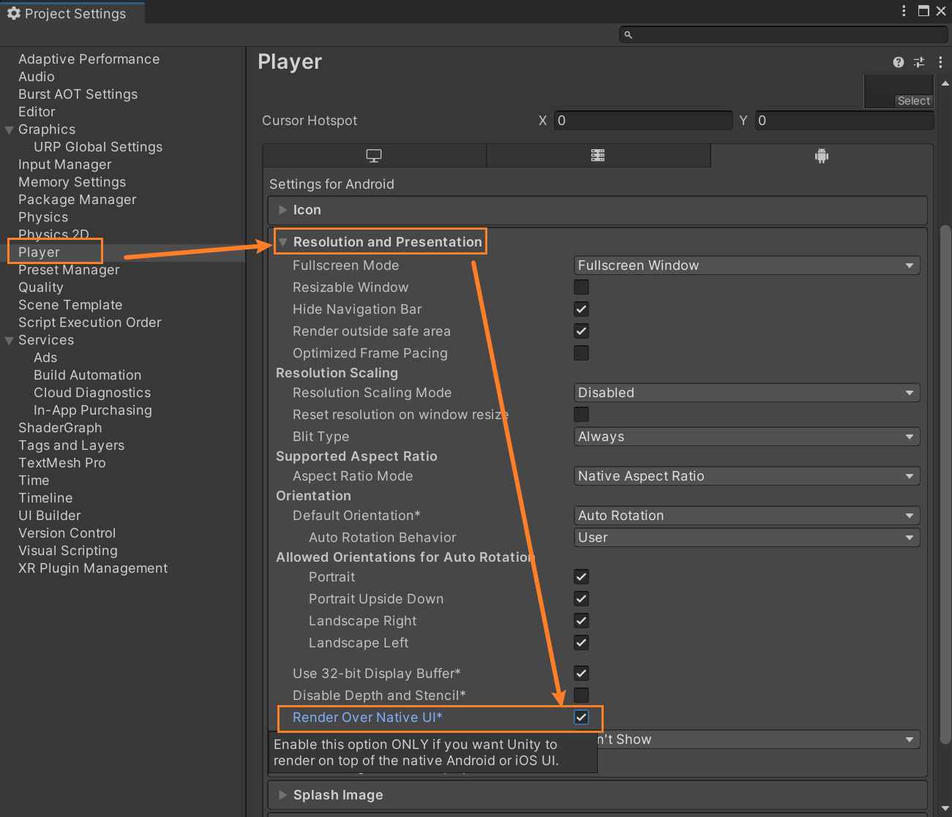Switch to the Android platform tab
The height and width of the screenshot is (817, 952).
pyautogui.click(x=821, y=156)
